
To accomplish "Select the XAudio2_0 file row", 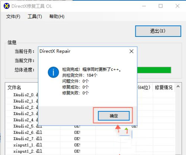I will (26, 95).
